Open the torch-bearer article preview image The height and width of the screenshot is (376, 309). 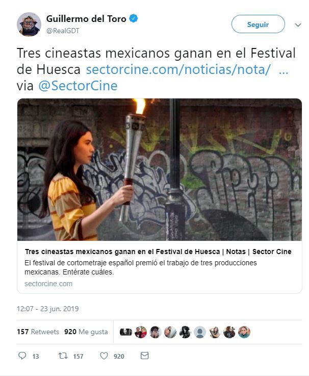(160, 169)
